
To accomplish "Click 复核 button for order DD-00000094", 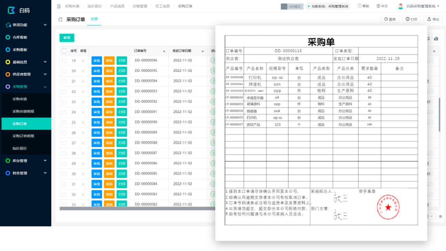I will [x=109, y=81].
